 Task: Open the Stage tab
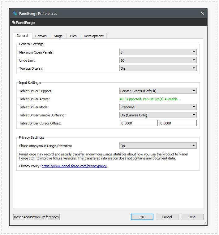pyautogui.click(x=58, y=36)
